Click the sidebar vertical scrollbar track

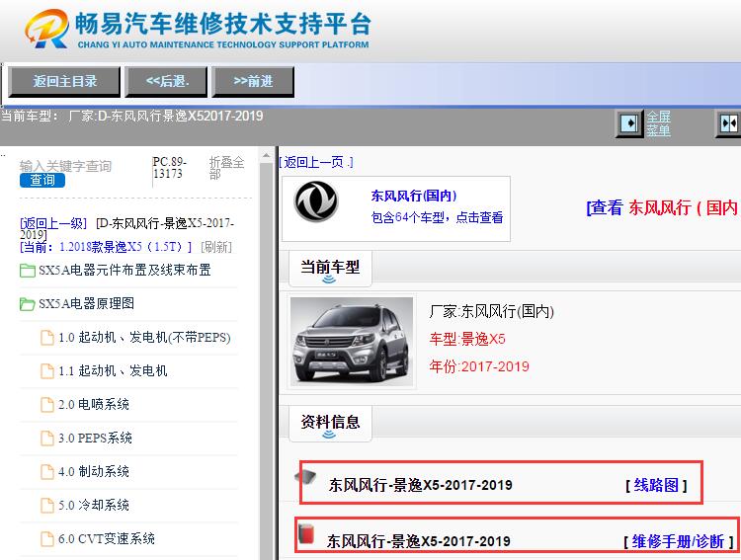[x=267, y=361]
